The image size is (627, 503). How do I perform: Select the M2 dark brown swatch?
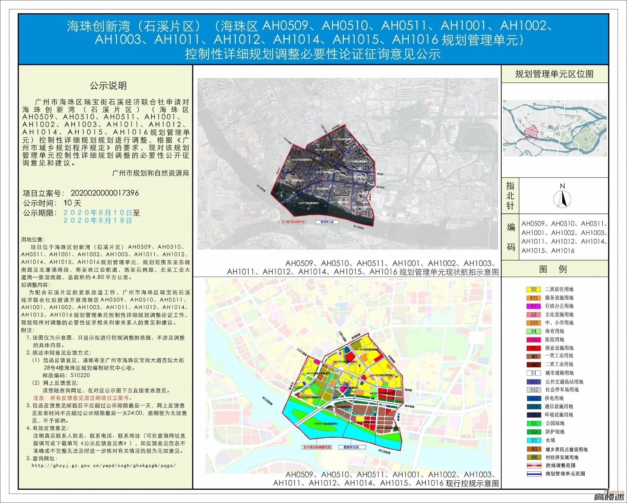533,364
